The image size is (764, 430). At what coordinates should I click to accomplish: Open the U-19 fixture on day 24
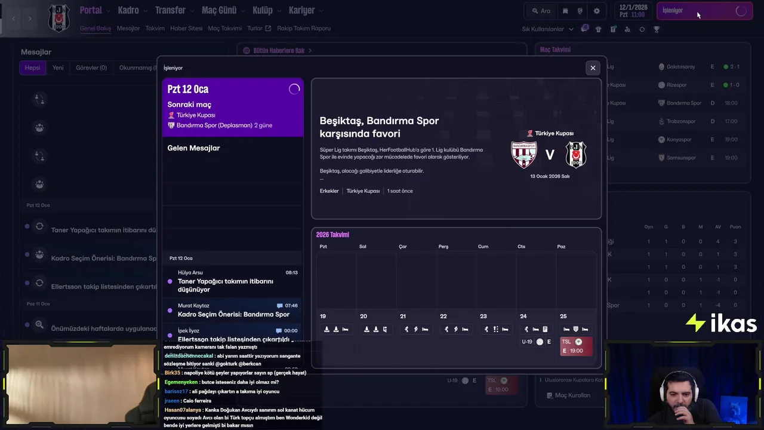[536, 342]
